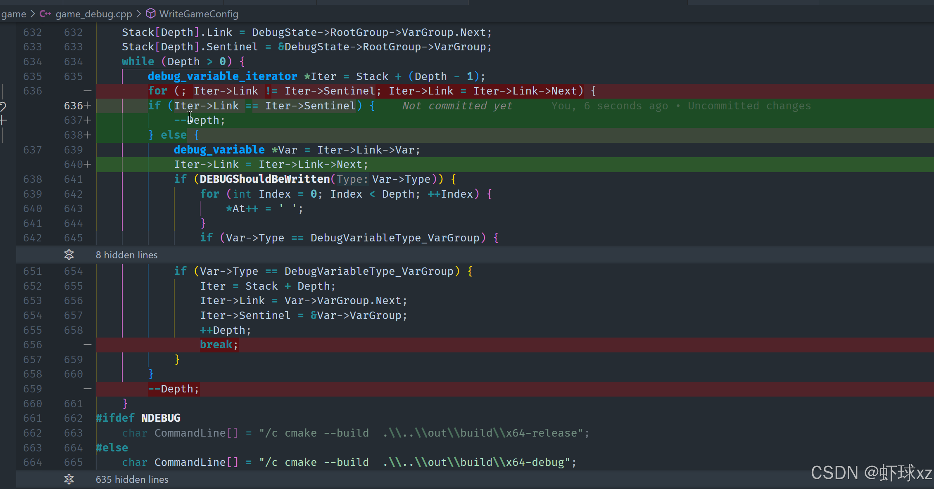The width and height of the screenshot is (934, 489).
Task: Open the WriteGameConfig breadcrumb symbol list
Action: point(199,14)
